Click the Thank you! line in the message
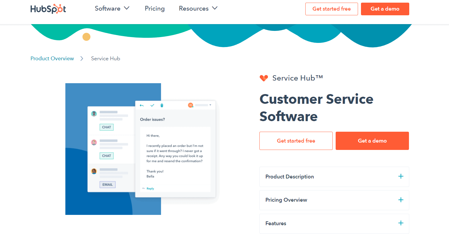Image resolution: width=449 pixels, height=234 pixels. tap(155, 171)
